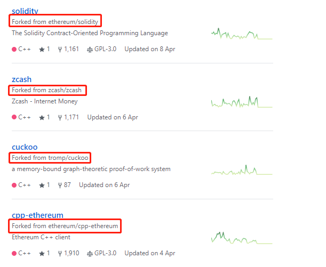The image size is (326, 267).
Task: View the zcash activity sparkline graph
Action: (x=242, y=102)
